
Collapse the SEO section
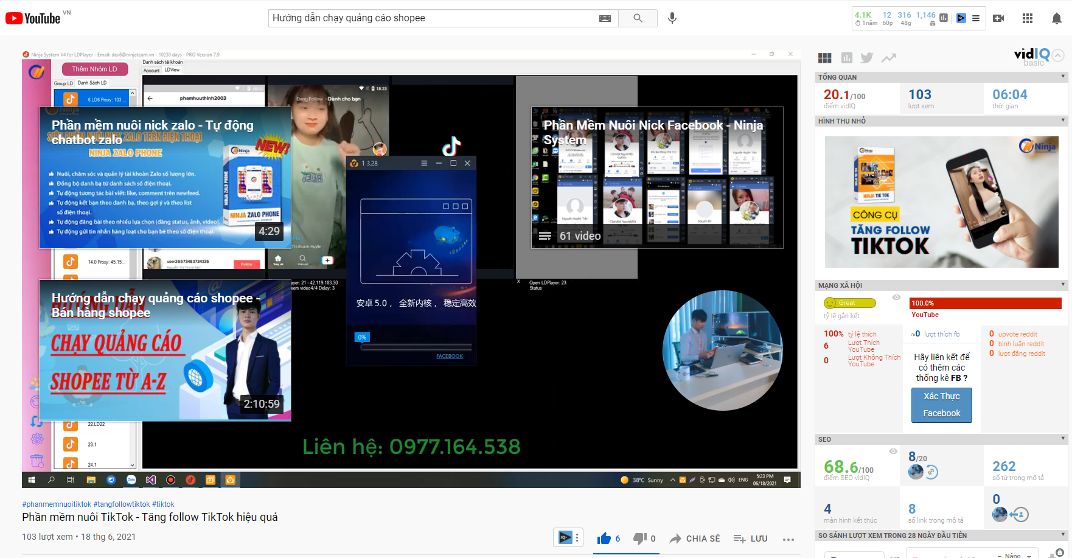coord(1063,439)
